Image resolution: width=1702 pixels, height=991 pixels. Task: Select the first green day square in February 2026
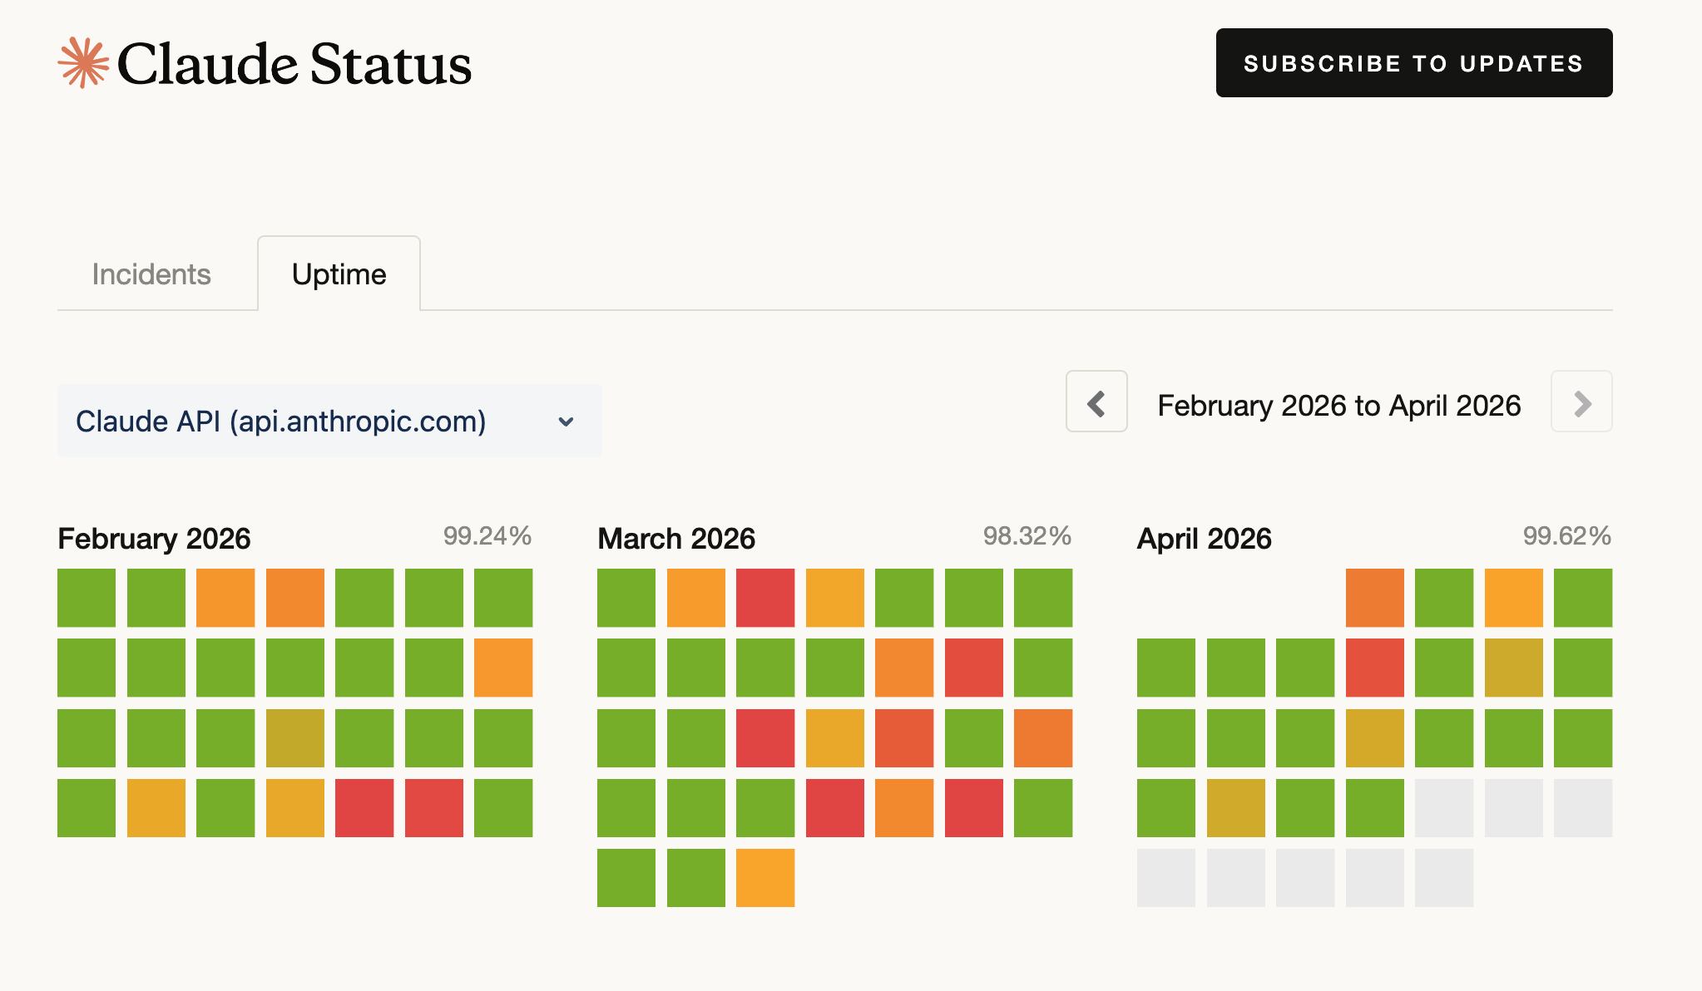click(87, 598)
